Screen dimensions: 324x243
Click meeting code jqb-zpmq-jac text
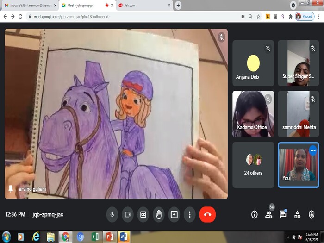[x=48, y=214]
